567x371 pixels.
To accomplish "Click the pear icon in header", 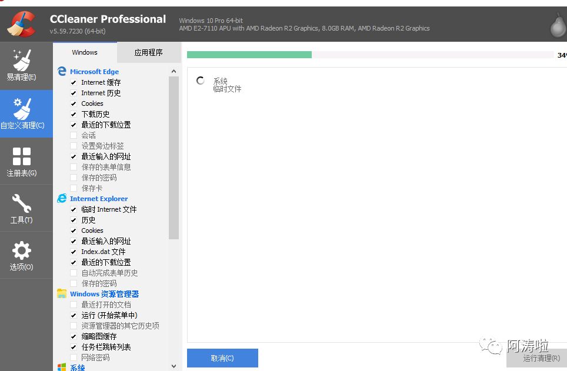I will click(x=558, y=25).
